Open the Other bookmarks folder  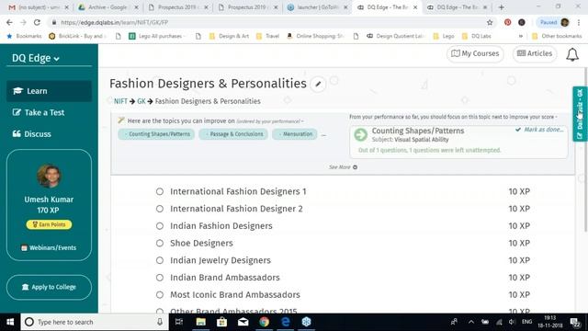(x=557, y=37)
